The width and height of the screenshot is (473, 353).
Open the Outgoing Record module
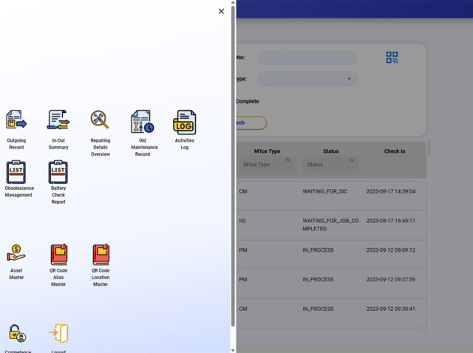[x=16, y=120]
